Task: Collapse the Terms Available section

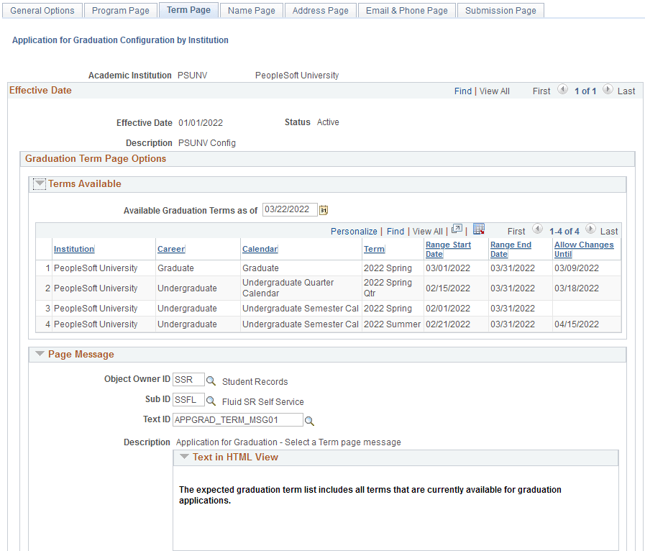Action: pyautogui.click(x=40, y=183)
